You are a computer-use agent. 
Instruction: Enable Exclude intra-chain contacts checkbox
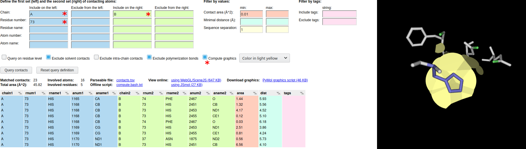(96, 57)
